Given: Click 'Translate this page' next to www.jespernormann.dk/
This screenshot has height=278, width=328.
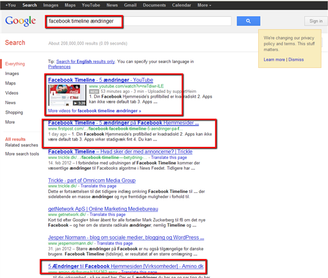Looking at the screenshot, I should tap(115, 243).
